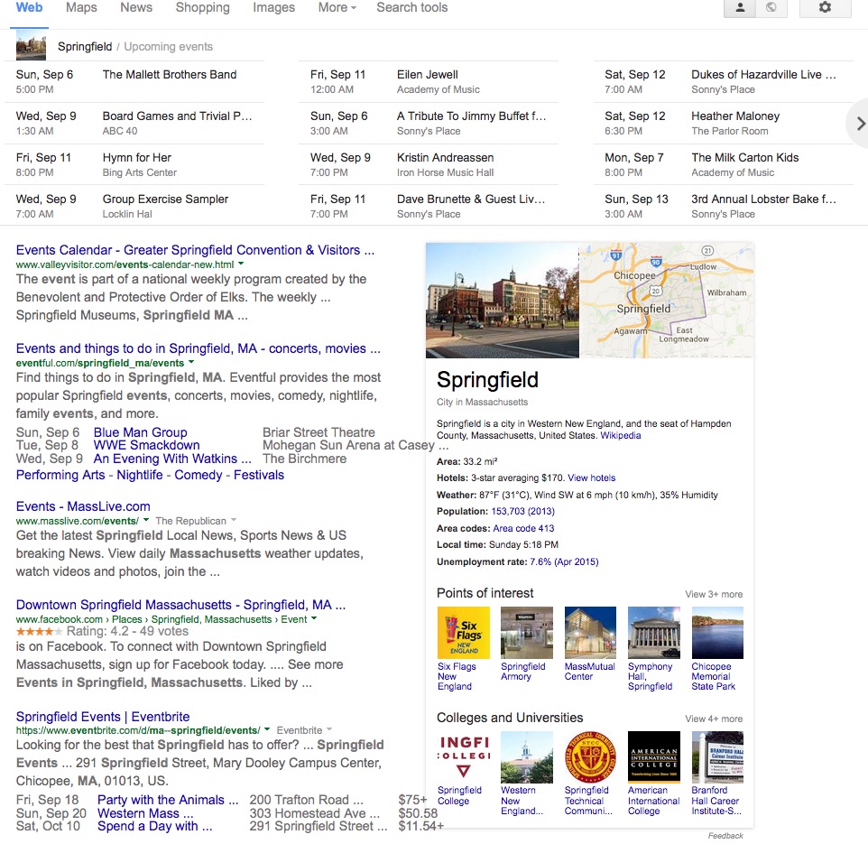This screenshot has width=868, height=844.
Task: Open the settings gear icon
Action: (825, 8)
